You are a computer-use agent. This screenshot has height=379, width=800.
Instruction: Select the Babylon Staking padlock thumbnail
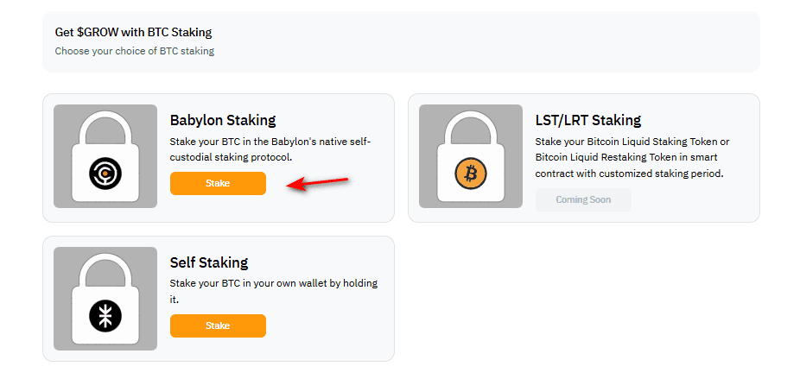[105, 156]
